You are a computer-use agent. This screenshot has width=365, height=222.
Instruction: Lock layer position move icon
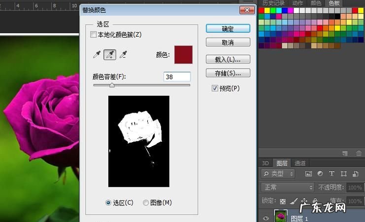pyautogui.click(x=304, y=201)
